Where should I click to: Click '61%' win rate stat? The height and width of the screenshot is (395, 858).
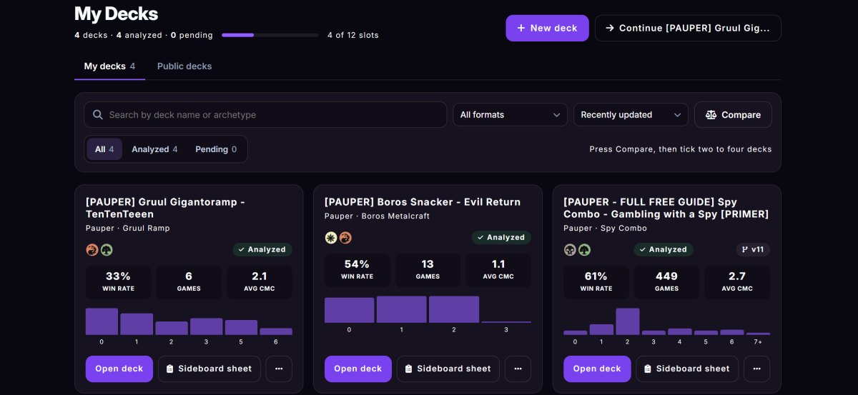[596, 281]
